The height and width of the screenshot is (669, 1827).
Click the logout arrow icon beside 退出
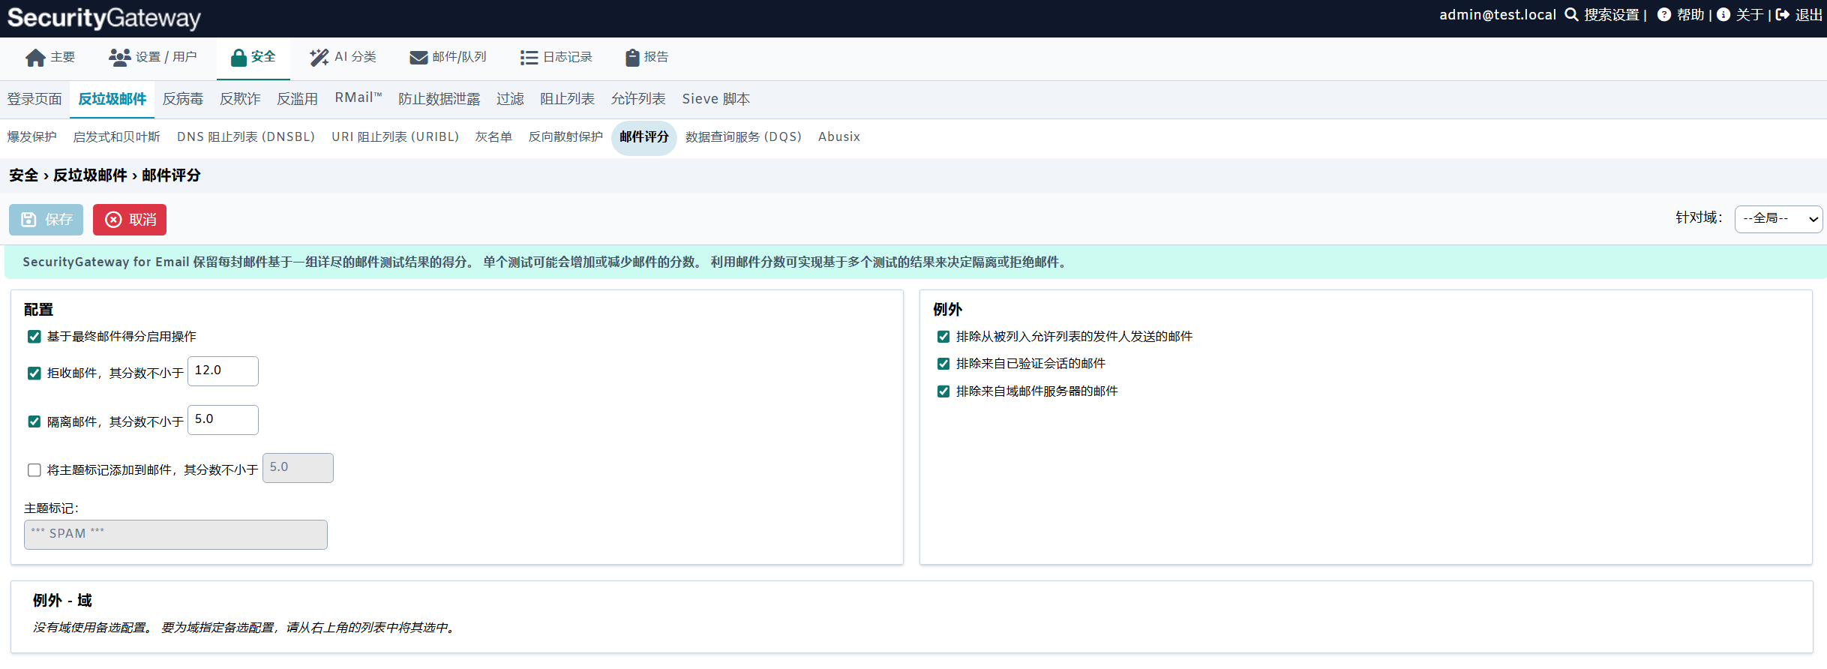(x=1783, y=15)
